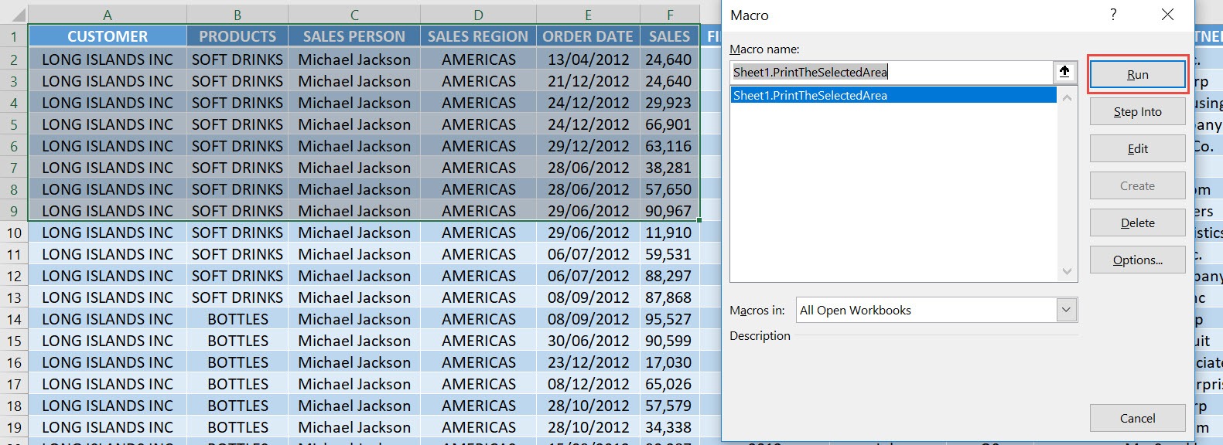Click the sales value 90,967
The height and width of the screenshot is (445, 1223).
(670, 211)
